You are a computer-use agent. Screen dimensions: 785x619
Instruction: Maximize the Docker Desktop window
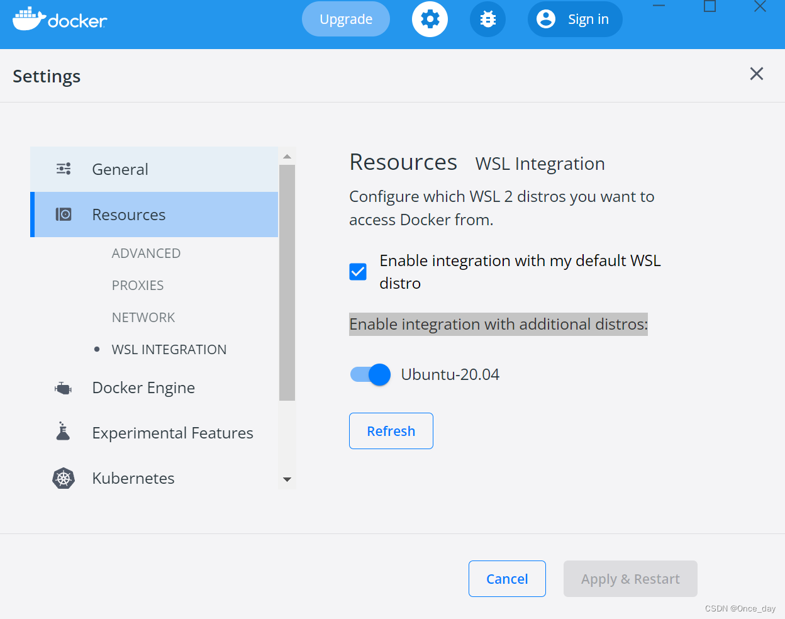pos(710,6)
